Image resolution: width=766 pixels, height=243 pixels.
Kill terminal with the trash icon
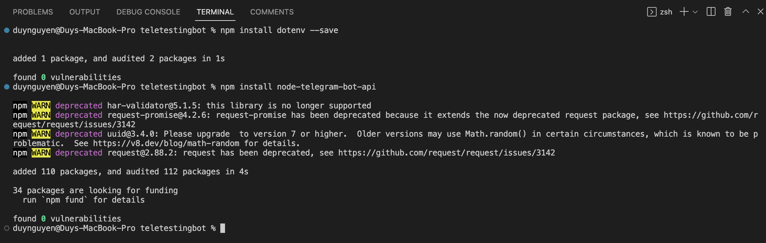[x=728, y=12]
